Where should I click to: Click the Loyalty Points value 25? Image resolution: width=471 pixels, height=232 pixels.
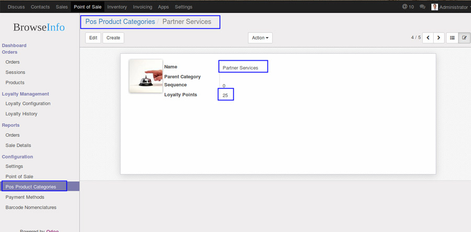click(225, 96)
